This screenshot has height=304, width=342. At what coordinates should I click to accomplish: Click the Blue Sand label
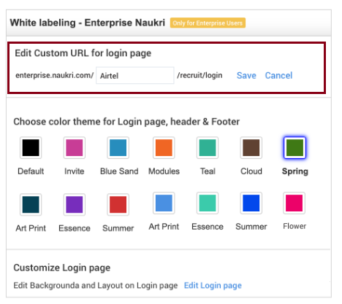pos(119,171)
